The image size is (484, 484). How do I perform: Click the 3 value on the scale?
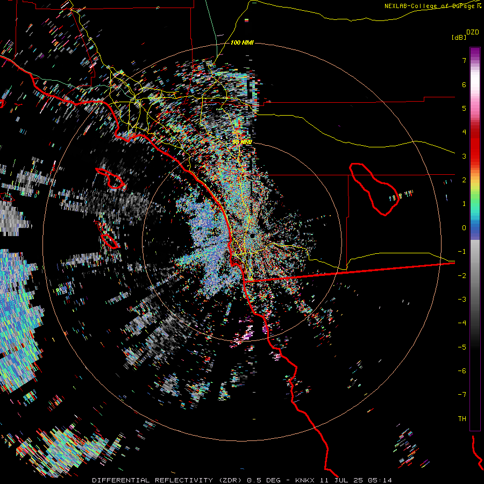tap(464, 156)
